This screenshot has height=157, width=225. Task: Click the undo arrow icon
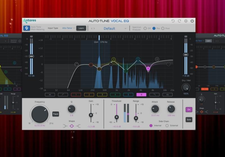tap(173, 21)
